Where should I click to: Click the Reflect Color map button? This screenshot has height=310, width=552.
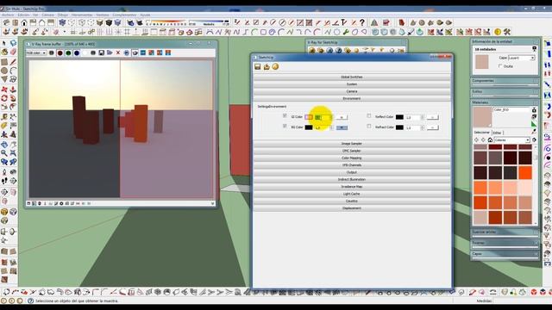pyautogui.click(x=433, y=117)
